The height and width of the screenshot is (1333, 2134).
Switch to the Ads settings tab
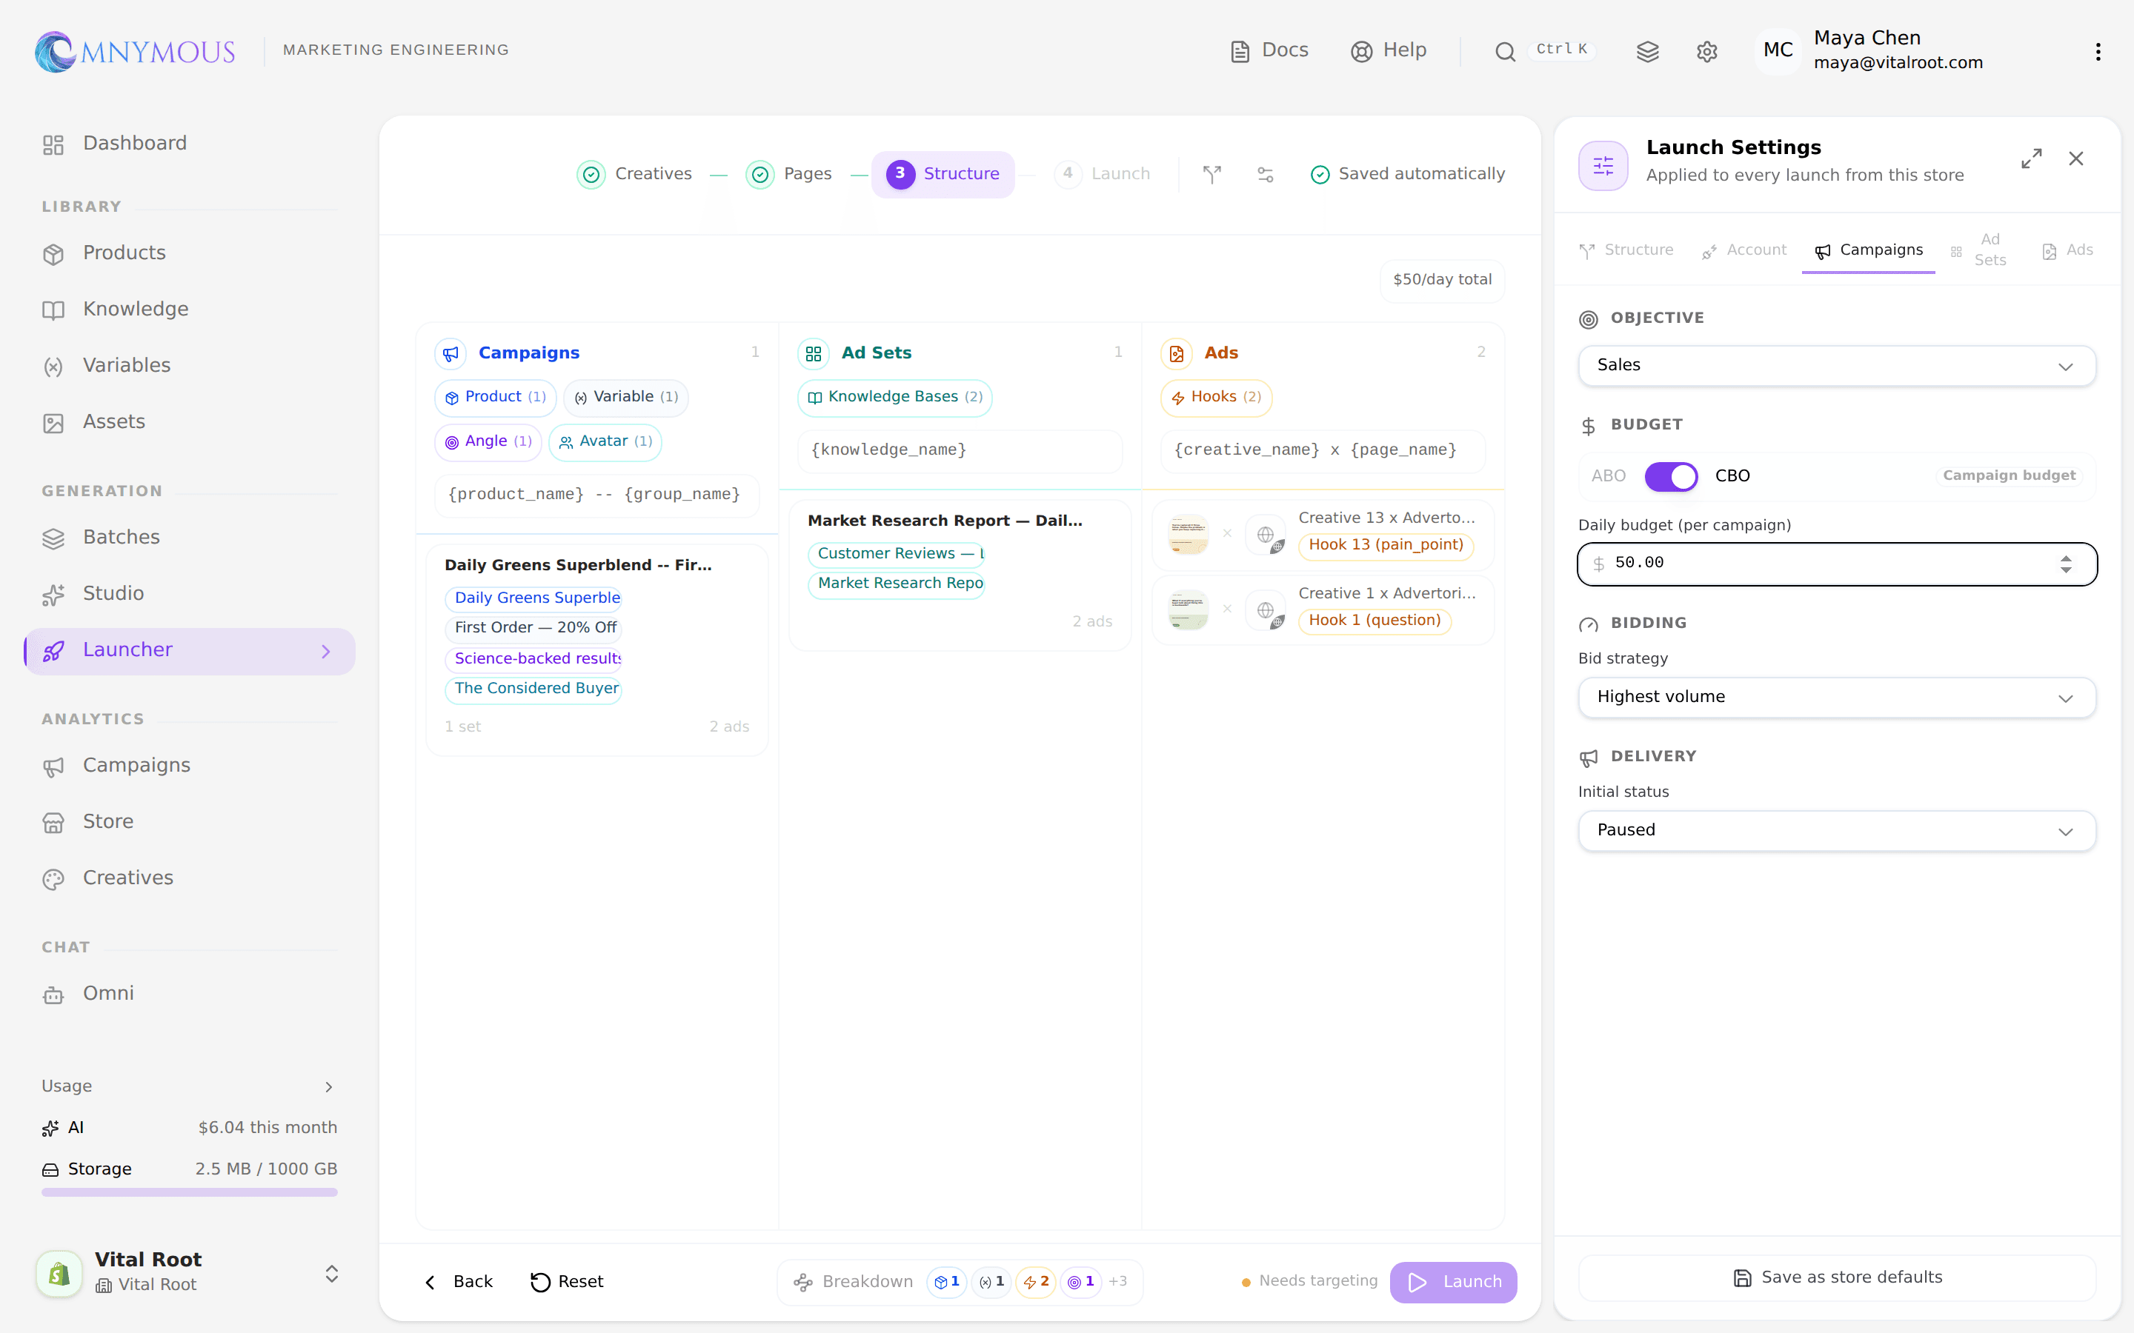(2067, 251)
